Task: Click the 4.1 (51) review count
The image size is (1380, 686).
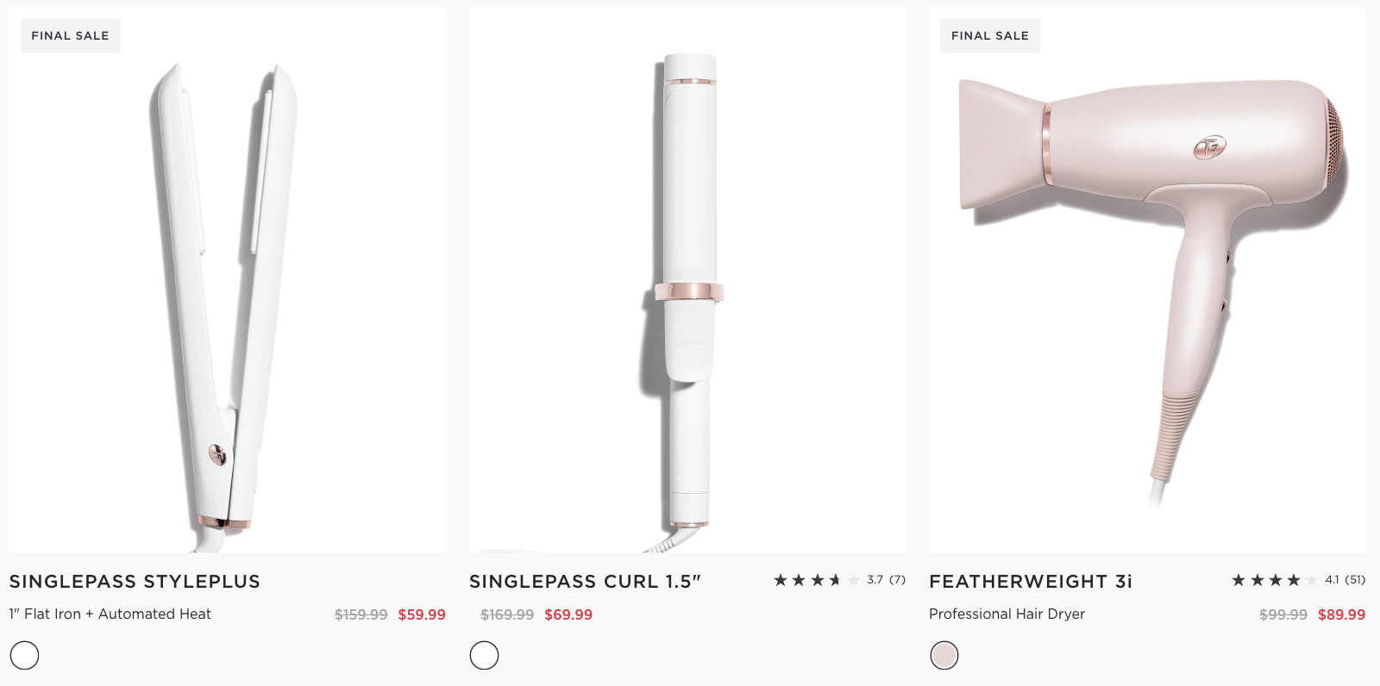Action: tap(1345, 580)
